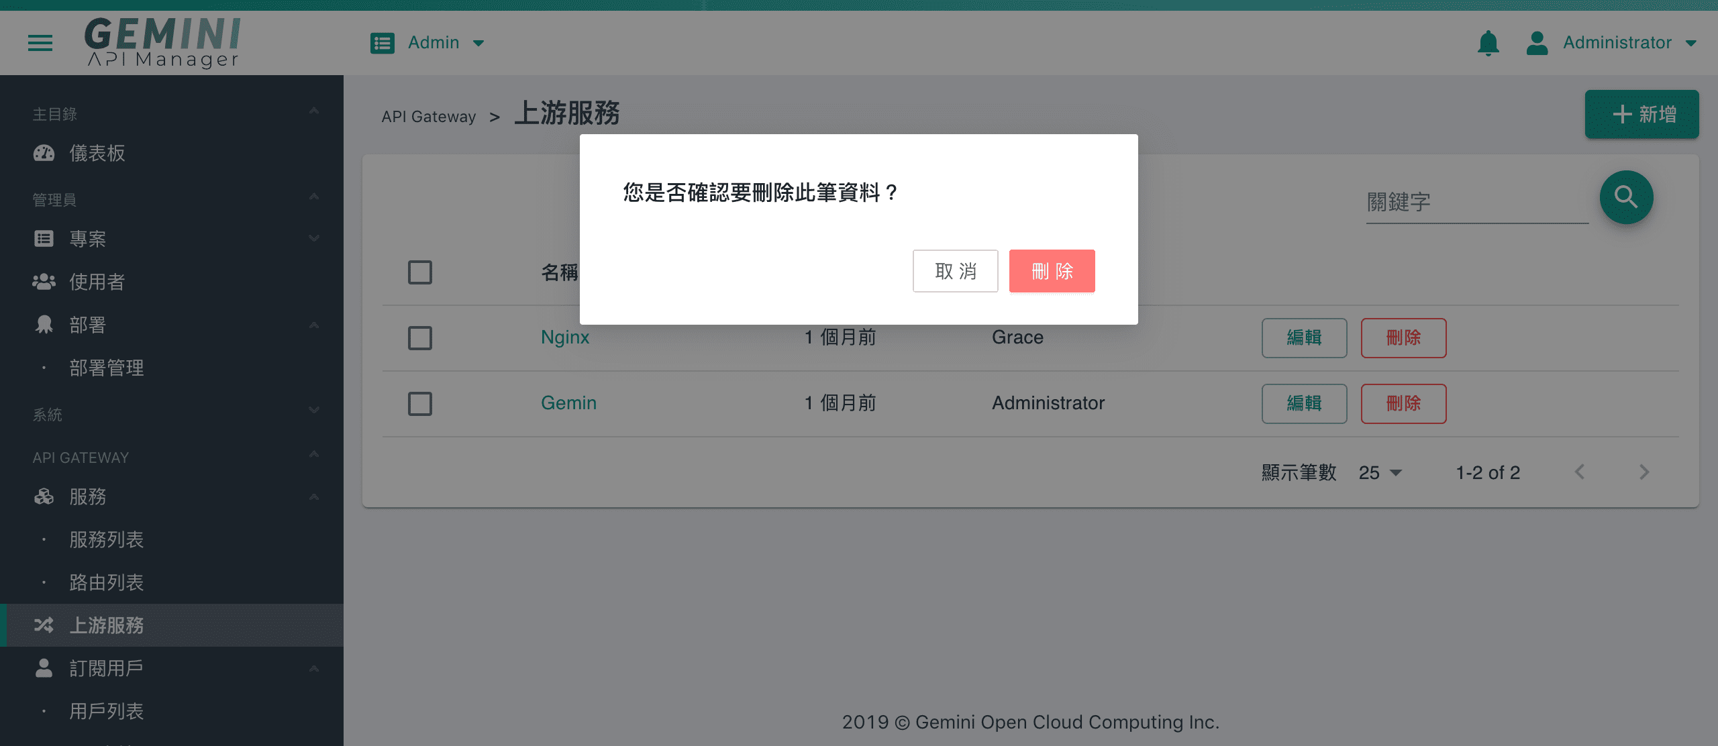Collapse the 訂閱用戶 submenu chevron
Viewport: 1718px width, 746px height.
[313, 669]
